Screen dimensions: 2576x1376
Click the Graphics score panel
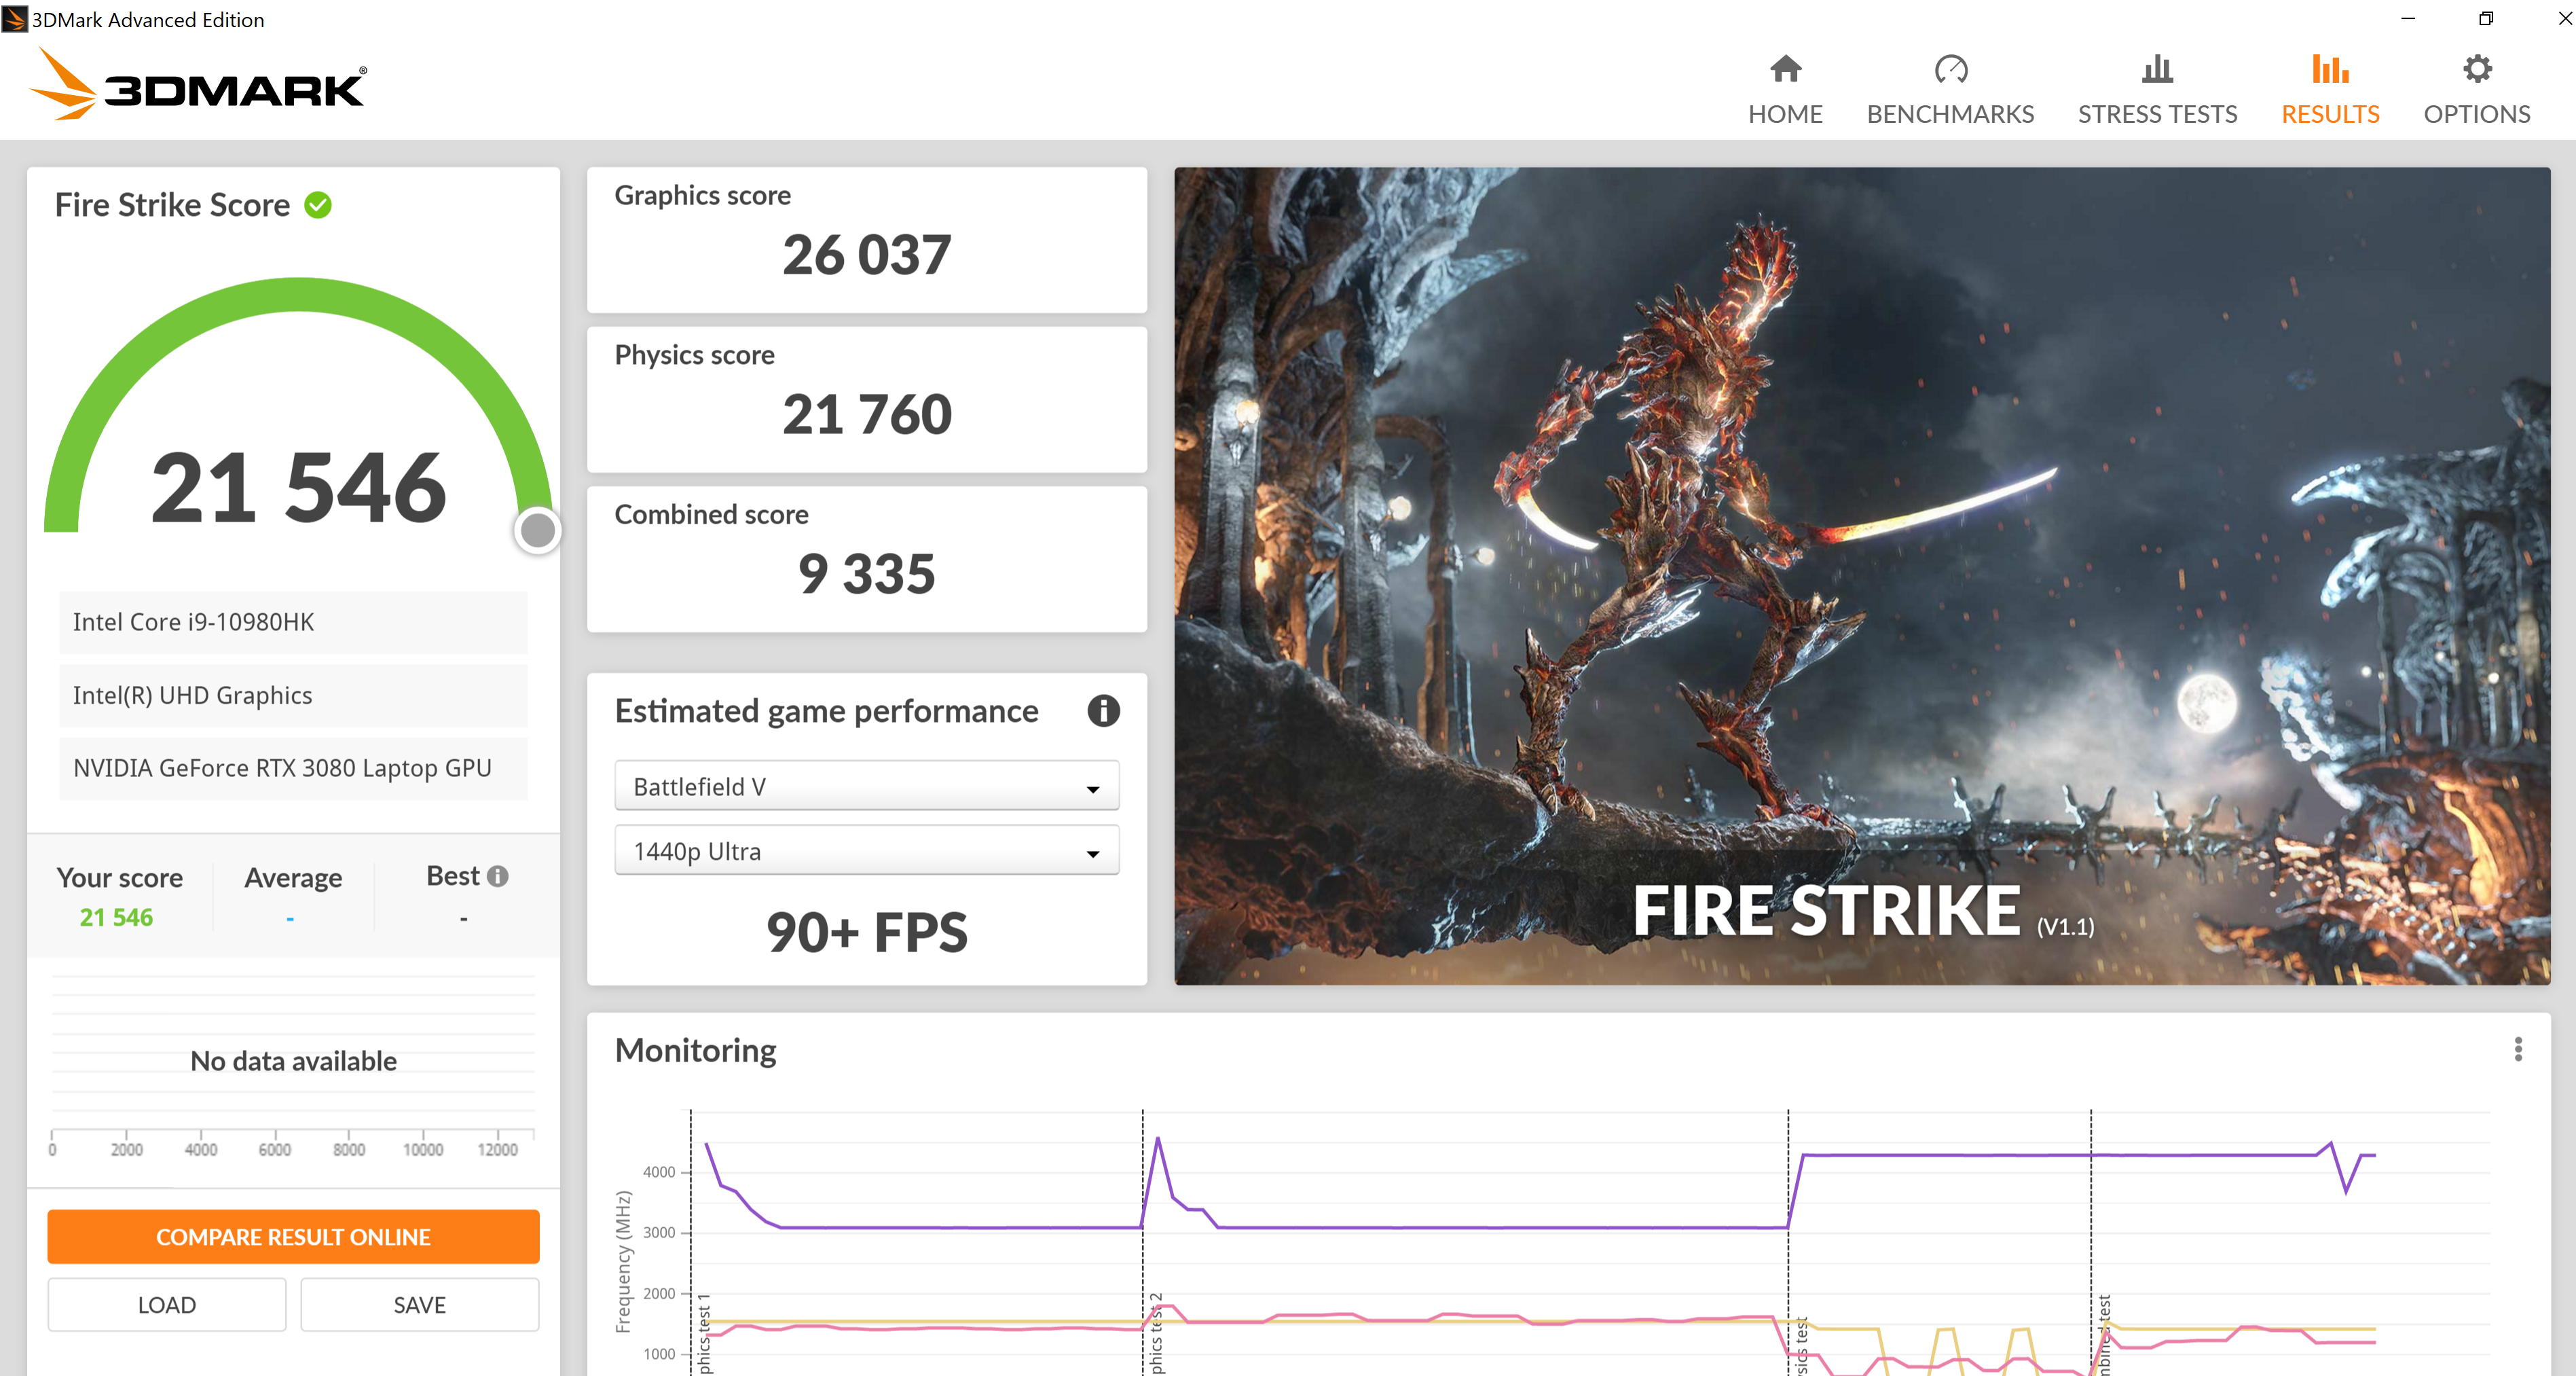click(x=866, y=240)
